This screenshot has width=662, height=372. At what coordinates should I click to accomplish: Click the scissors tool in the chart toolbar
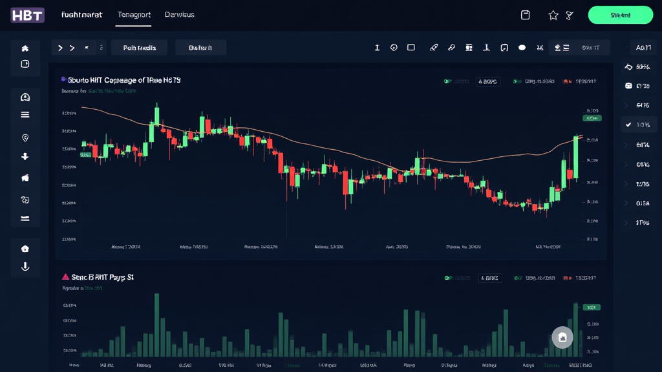(540, 46)
